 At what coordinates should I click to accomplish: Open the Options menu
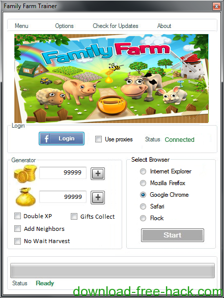point(64,26)
